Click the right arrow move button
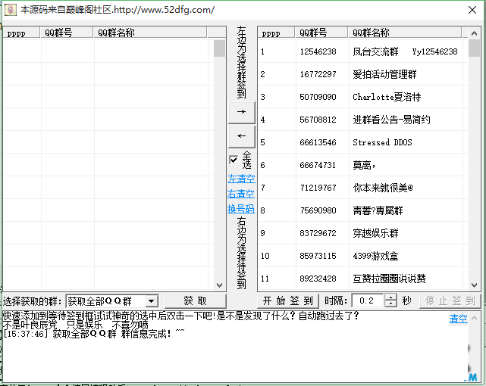The image size is (486, 386). (241, 113)
